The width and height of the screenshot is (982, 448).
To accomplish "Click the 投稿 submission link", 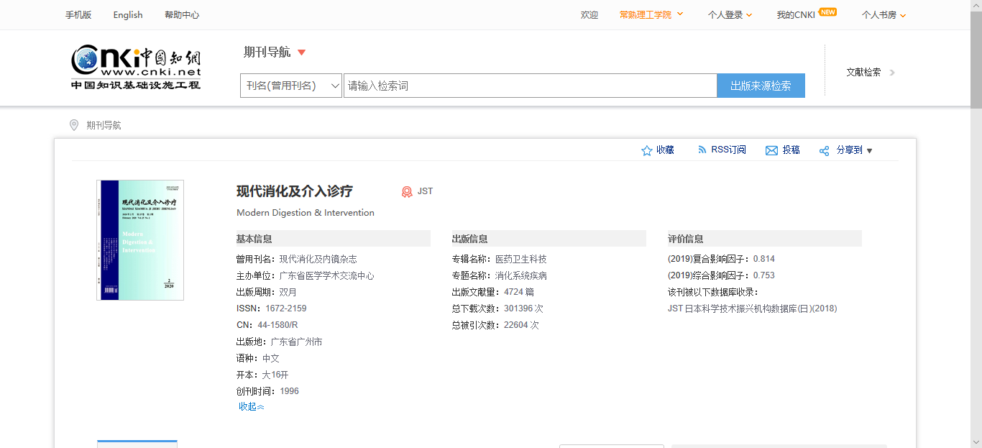I will [791, 150].
